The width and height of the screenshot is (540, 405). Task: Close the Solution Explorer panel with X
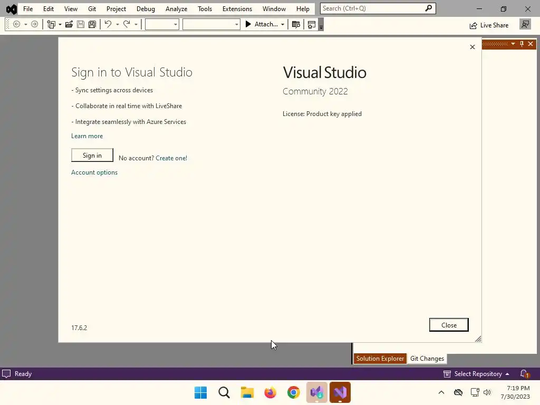click(x=531, y=44)
